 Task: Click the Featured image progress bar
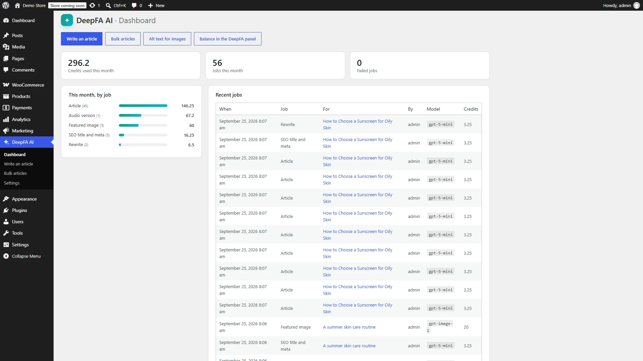coord(143,125)
